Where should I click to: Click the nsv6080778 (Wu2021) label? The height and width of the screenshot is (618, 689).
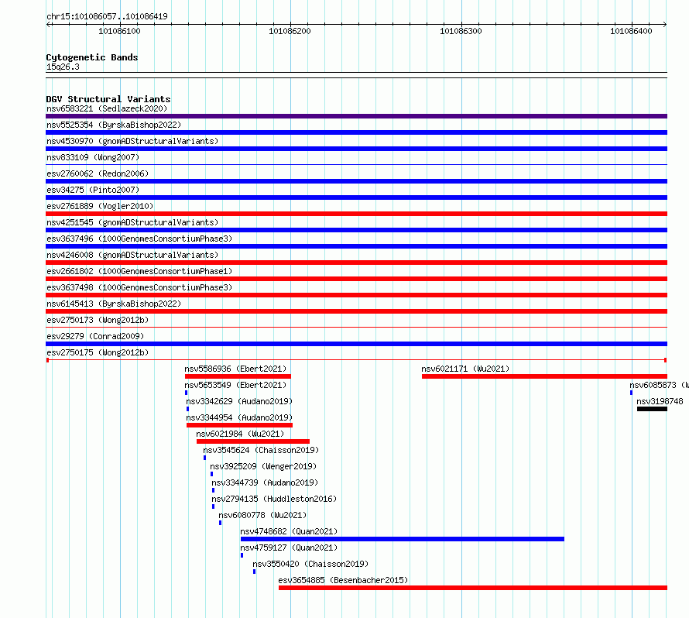click(262, 515)
